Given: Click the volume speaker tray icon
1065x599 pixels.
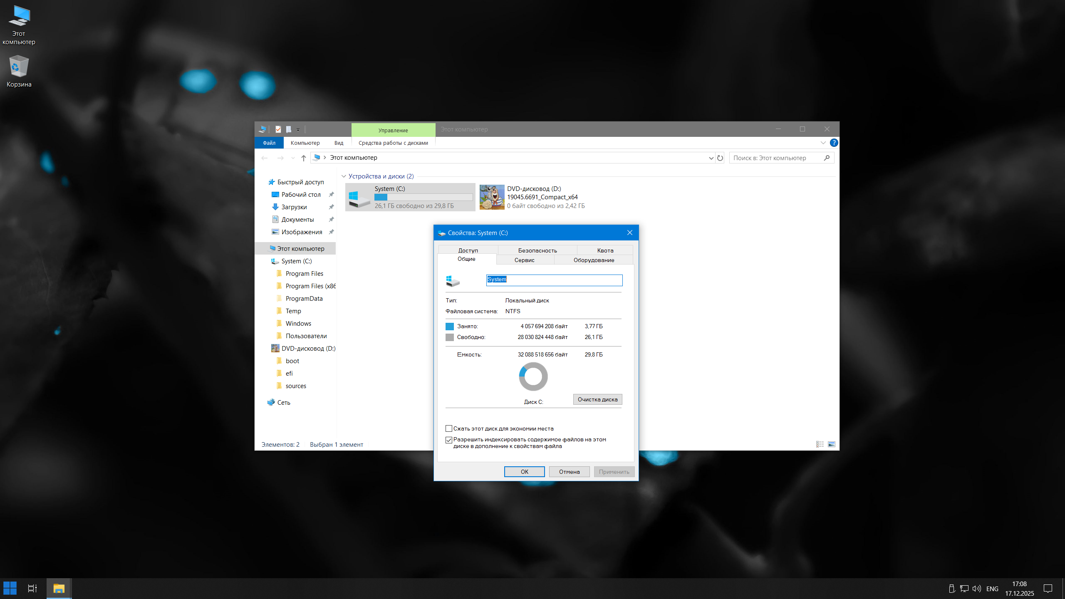Looking at the screenshot, I should (976, 589).
